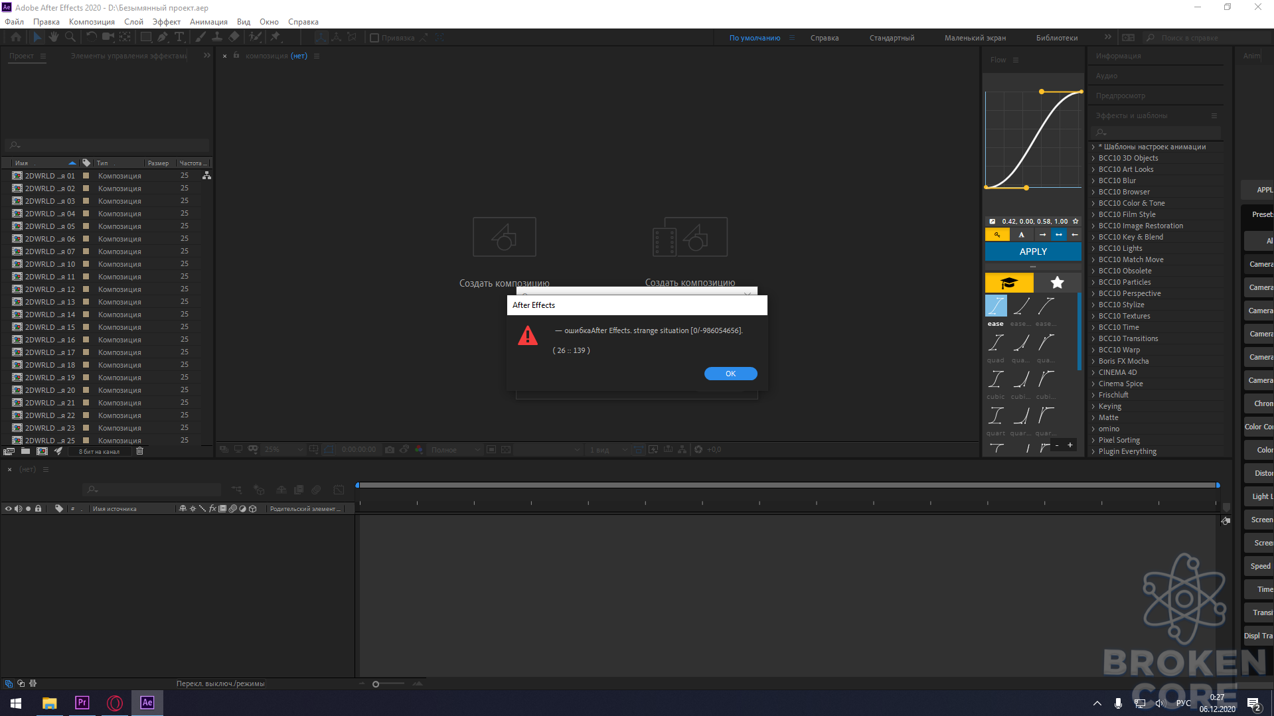Select the Rectangle shape tool
Screen dimensions: 1274x716
146,37
